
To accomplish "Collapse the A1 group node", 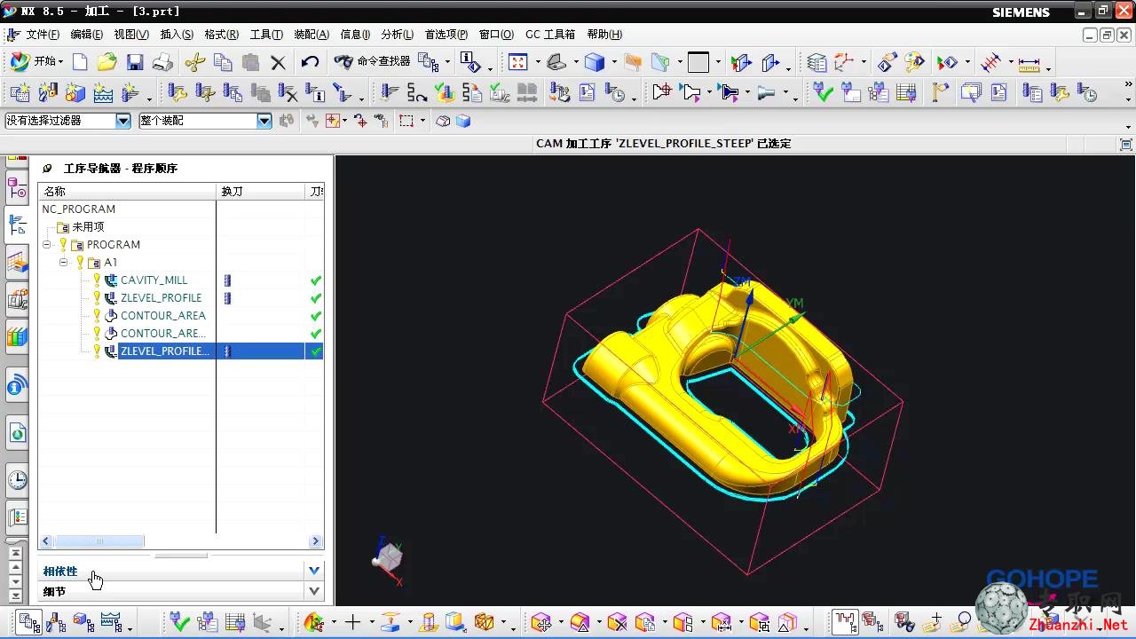I will click(64, 263).
